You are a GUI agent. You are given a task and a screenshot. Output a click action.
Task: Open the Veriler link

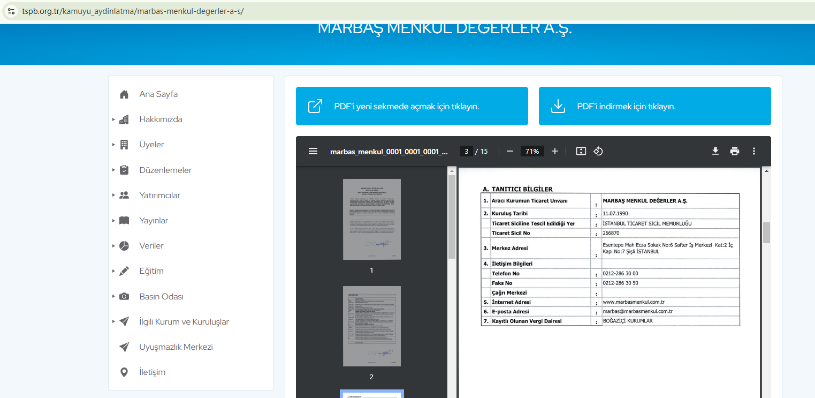click(151, 246)
